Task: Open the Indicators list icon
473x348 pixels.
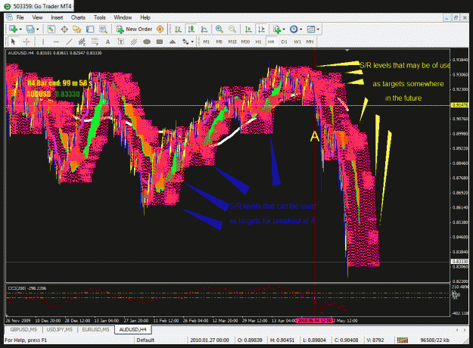Action: [x=277, y=30]
